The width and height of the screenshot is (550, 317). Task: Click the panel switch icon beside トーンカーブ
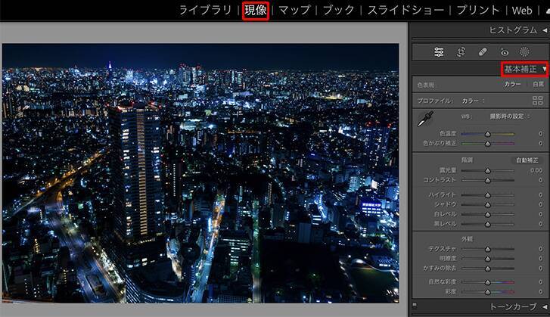(x=414, y=306)
